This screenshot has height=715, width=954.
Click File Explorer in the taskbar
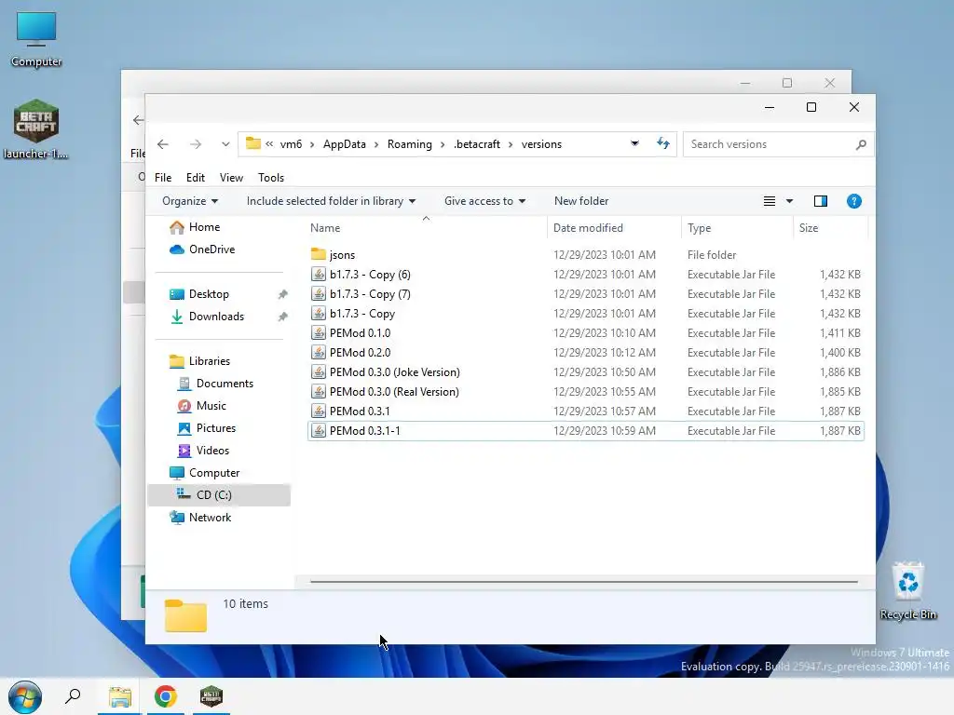click(x=120, y=696)
